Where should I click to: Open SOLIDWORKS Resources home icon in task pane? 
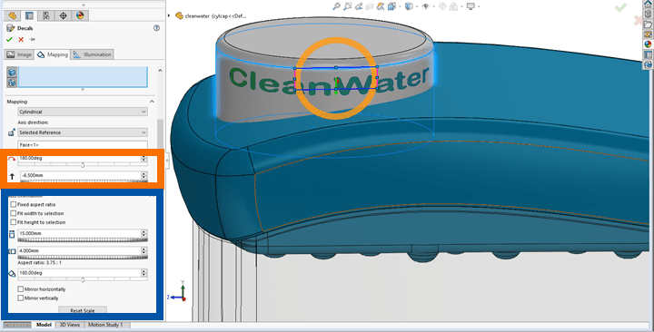(648, 5)
